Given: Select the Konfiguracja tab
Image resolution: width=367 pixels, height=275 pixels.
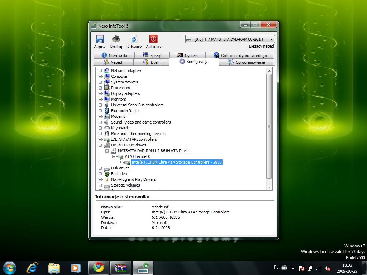Looking at the screenshot, I should click(x=194, y=62).
